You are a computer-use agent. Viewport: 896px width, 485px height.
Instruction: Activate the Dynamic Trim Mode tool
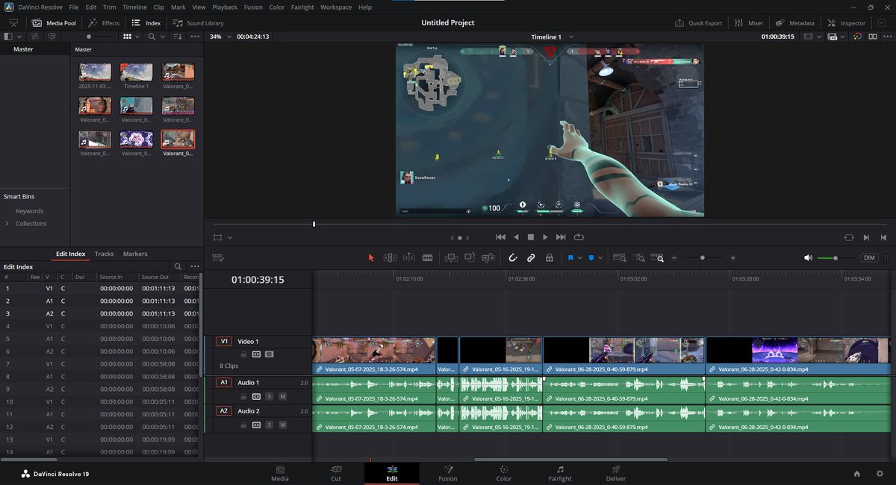tap(408, 257)
